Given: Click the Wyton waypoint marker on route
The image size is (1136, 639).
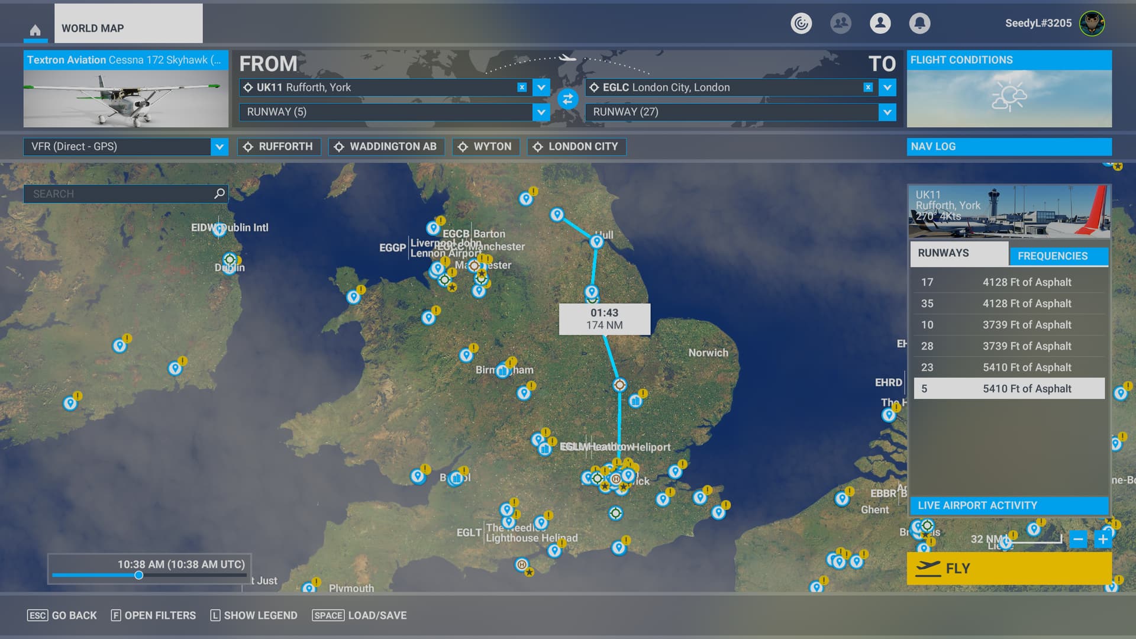Looking at the screenshot, I should click(x=619, y=385).
